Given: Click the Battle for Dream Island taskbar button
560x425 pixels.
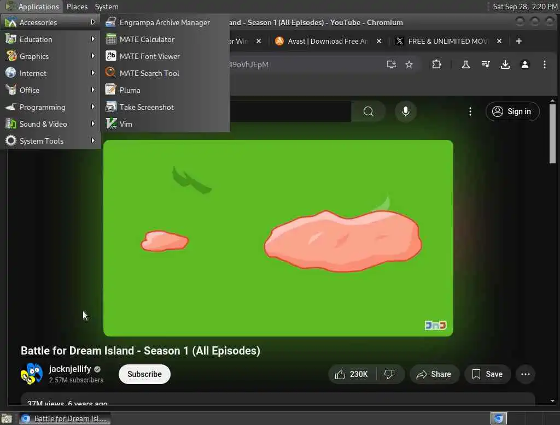Looking at the screenshot, I should (x=65, y=418).
